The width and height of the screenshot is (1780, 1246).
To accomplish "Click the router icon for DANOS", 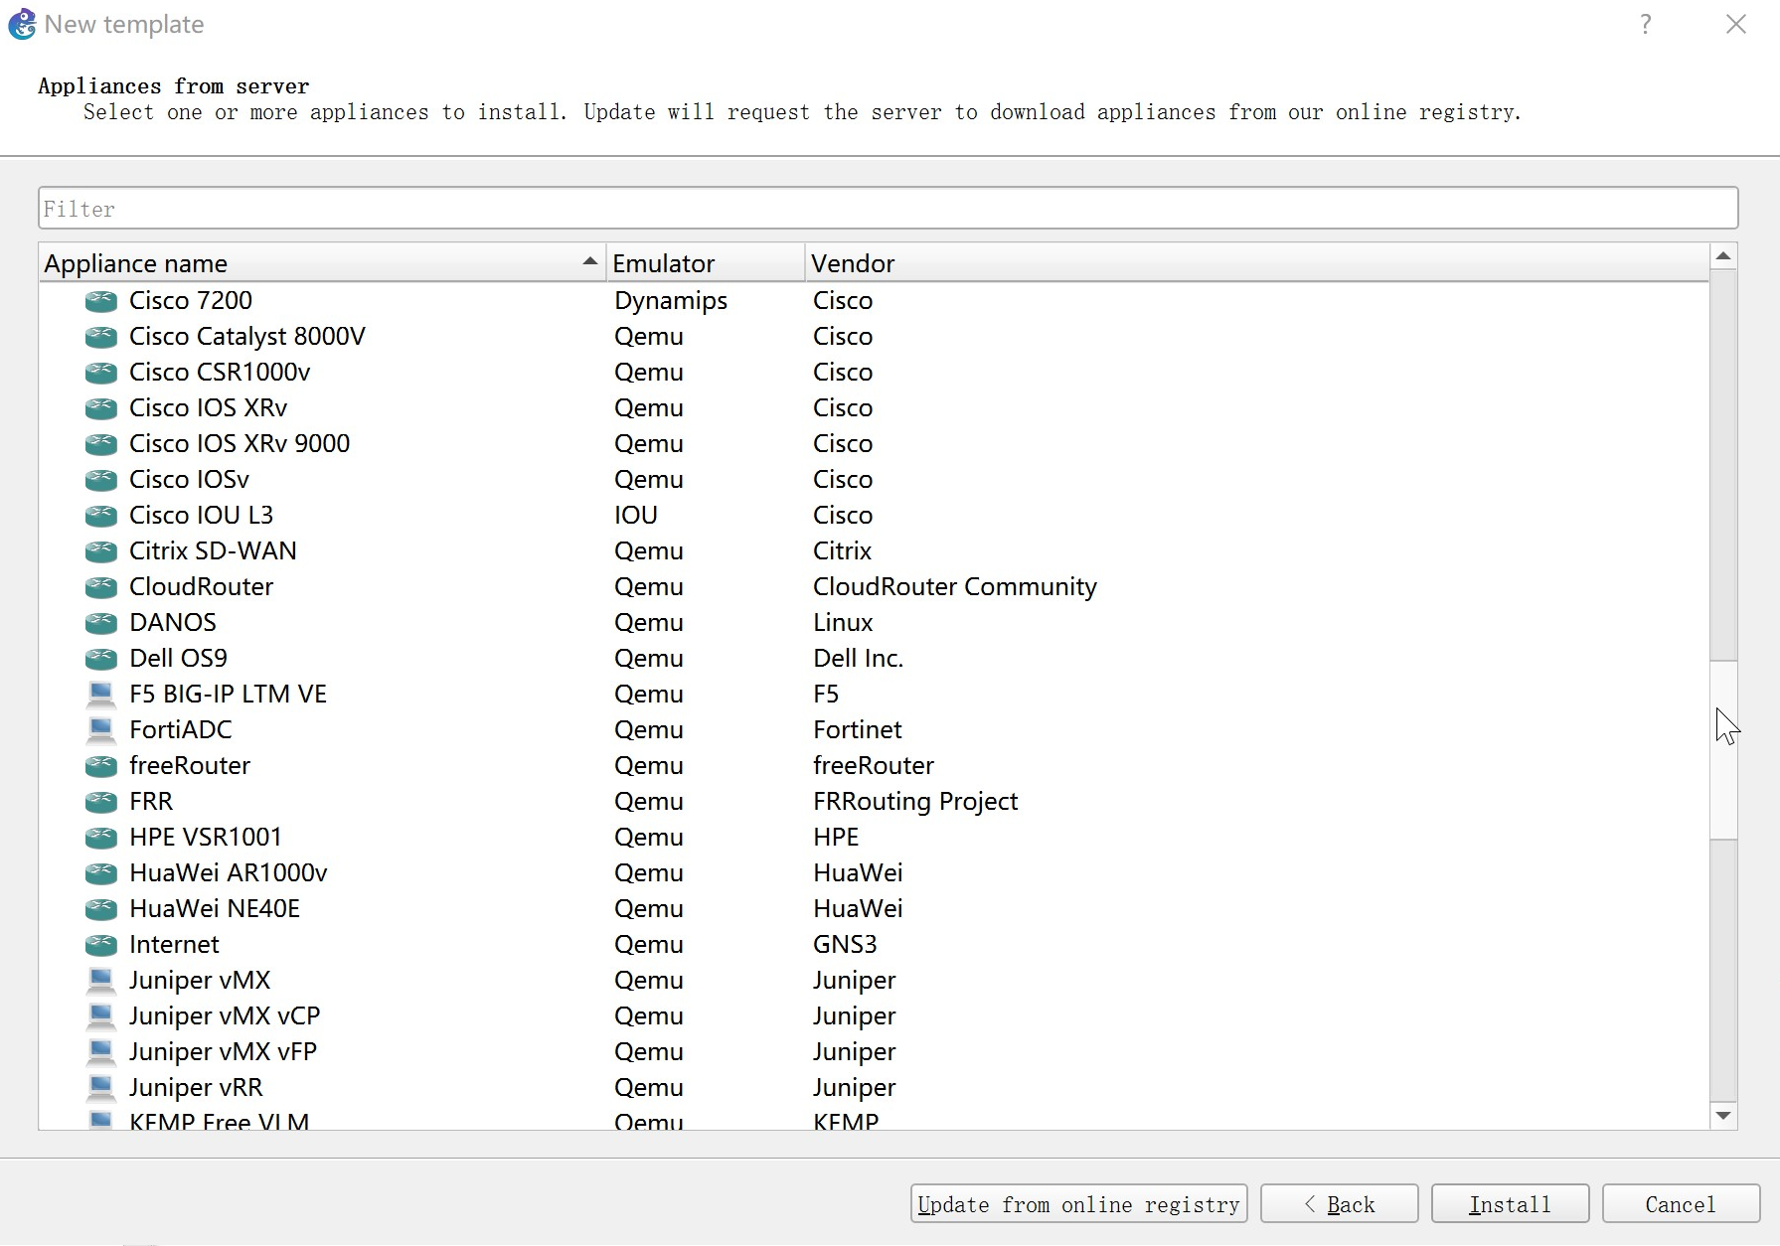I will (100, 623).
